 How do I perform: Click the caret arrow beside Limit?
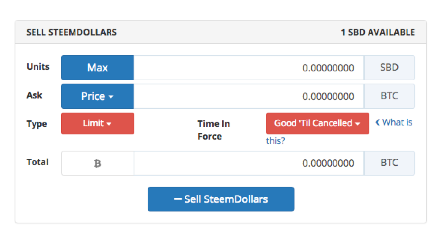109,124
